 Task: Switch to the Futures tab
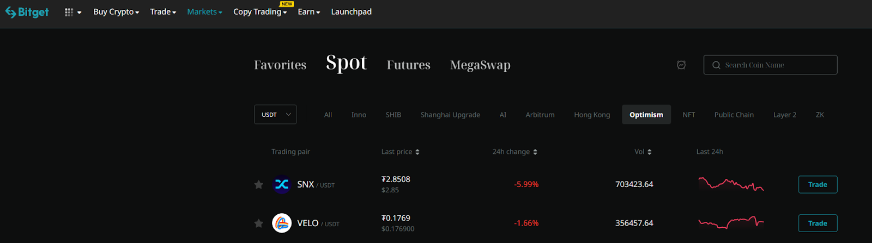pyautogui.click(x=409, y=65)
